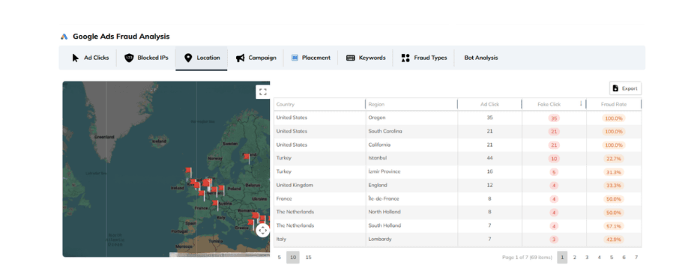This screenshot has width=700, height=280.
Task: Click the 22.7% fraud rate badge
Action: click(x=613, y=158)
